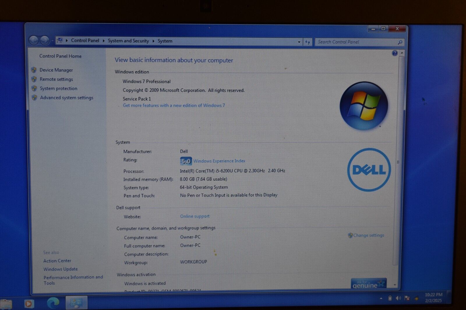Open the address bar history dropdown
Screen dimensions: 466x310
tap(299, 42)
